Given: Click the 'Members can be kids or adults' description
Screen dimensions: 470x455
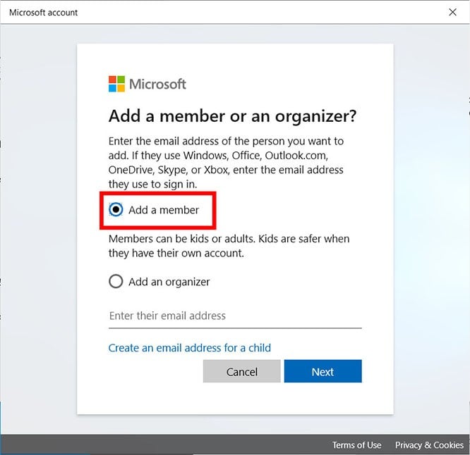Looking at the screenshot, I should coord(229,246).
